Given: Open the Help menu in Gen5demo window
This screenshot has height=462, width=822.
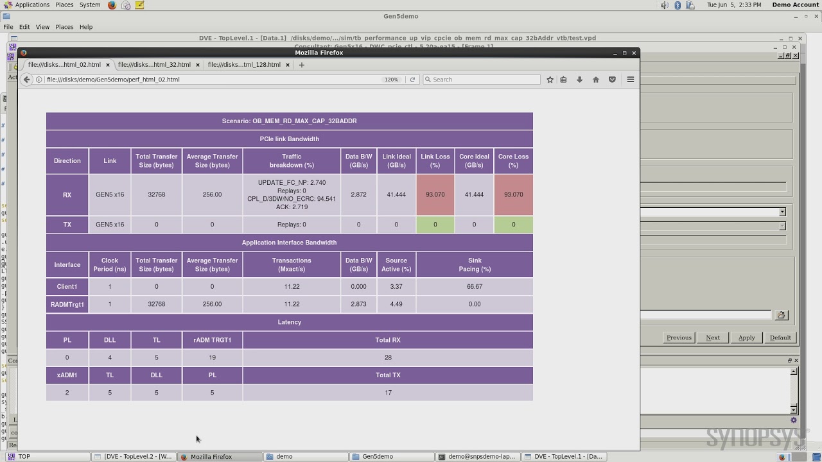Looking at the screenshot, I should [86, 27].
